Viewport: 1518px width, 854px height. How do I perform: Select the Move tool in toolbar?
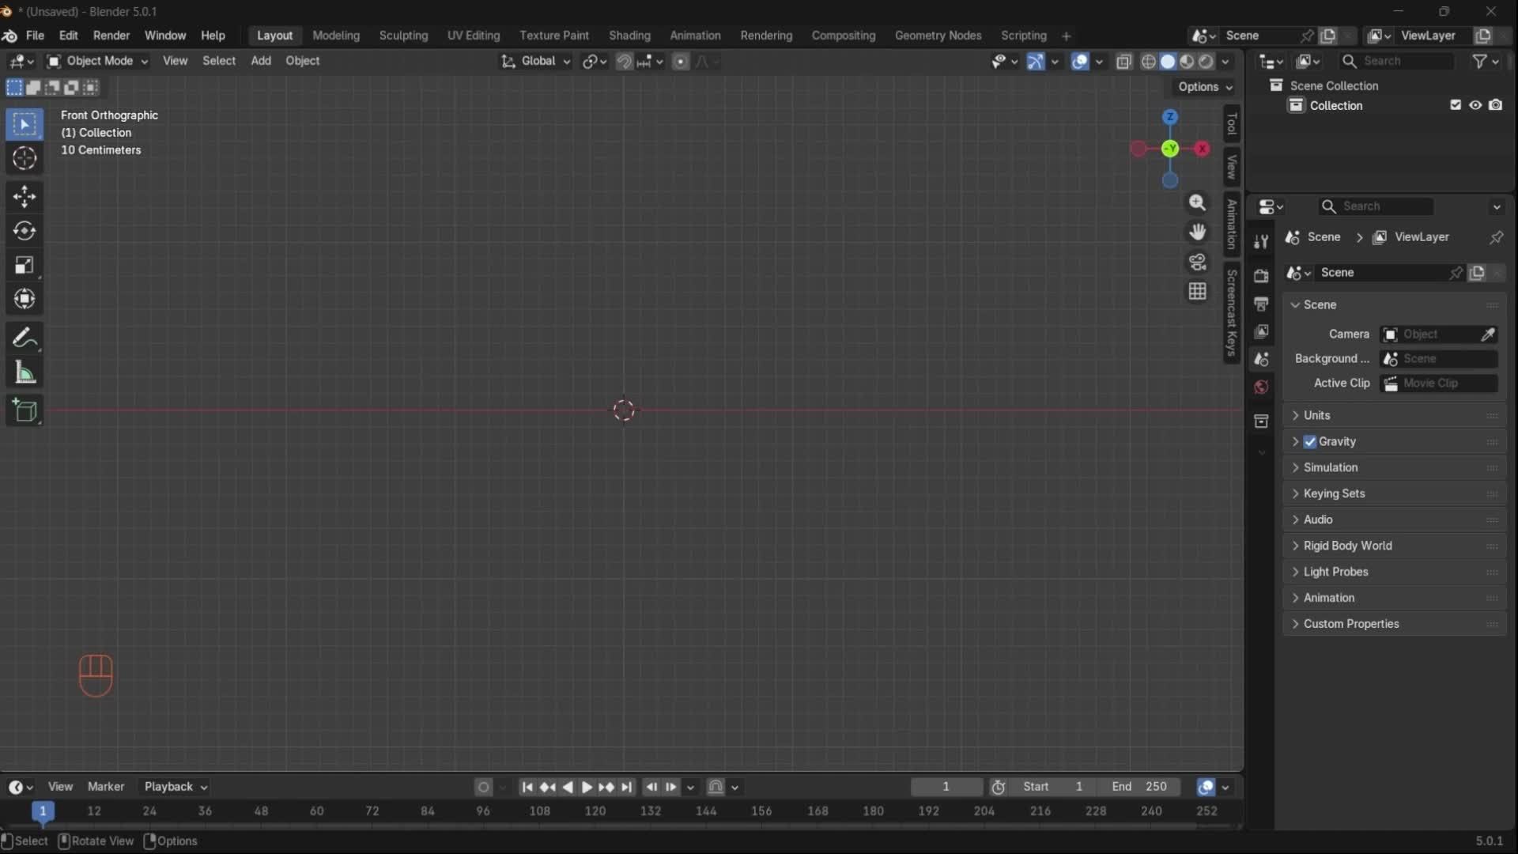click(25, 196)
